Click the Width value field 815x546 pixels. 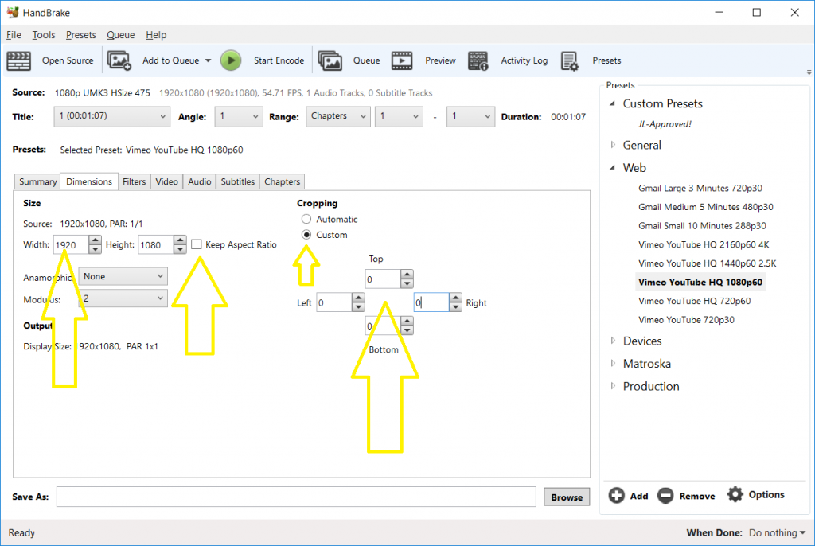coord(71,245)
